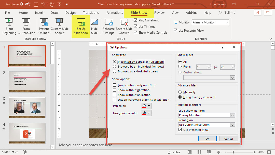Start slideshow From Beginning
Image resolution: width=275 pixels, height=155 pixels.
(x=9, y=26)
